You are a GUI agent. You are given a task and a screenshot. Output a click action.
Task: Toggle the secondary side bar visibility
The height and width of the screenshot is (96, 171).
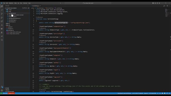(157, 3)
